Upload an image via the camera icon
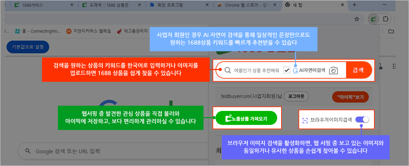Screen dimensions: 409x166 tap(334, 70)
